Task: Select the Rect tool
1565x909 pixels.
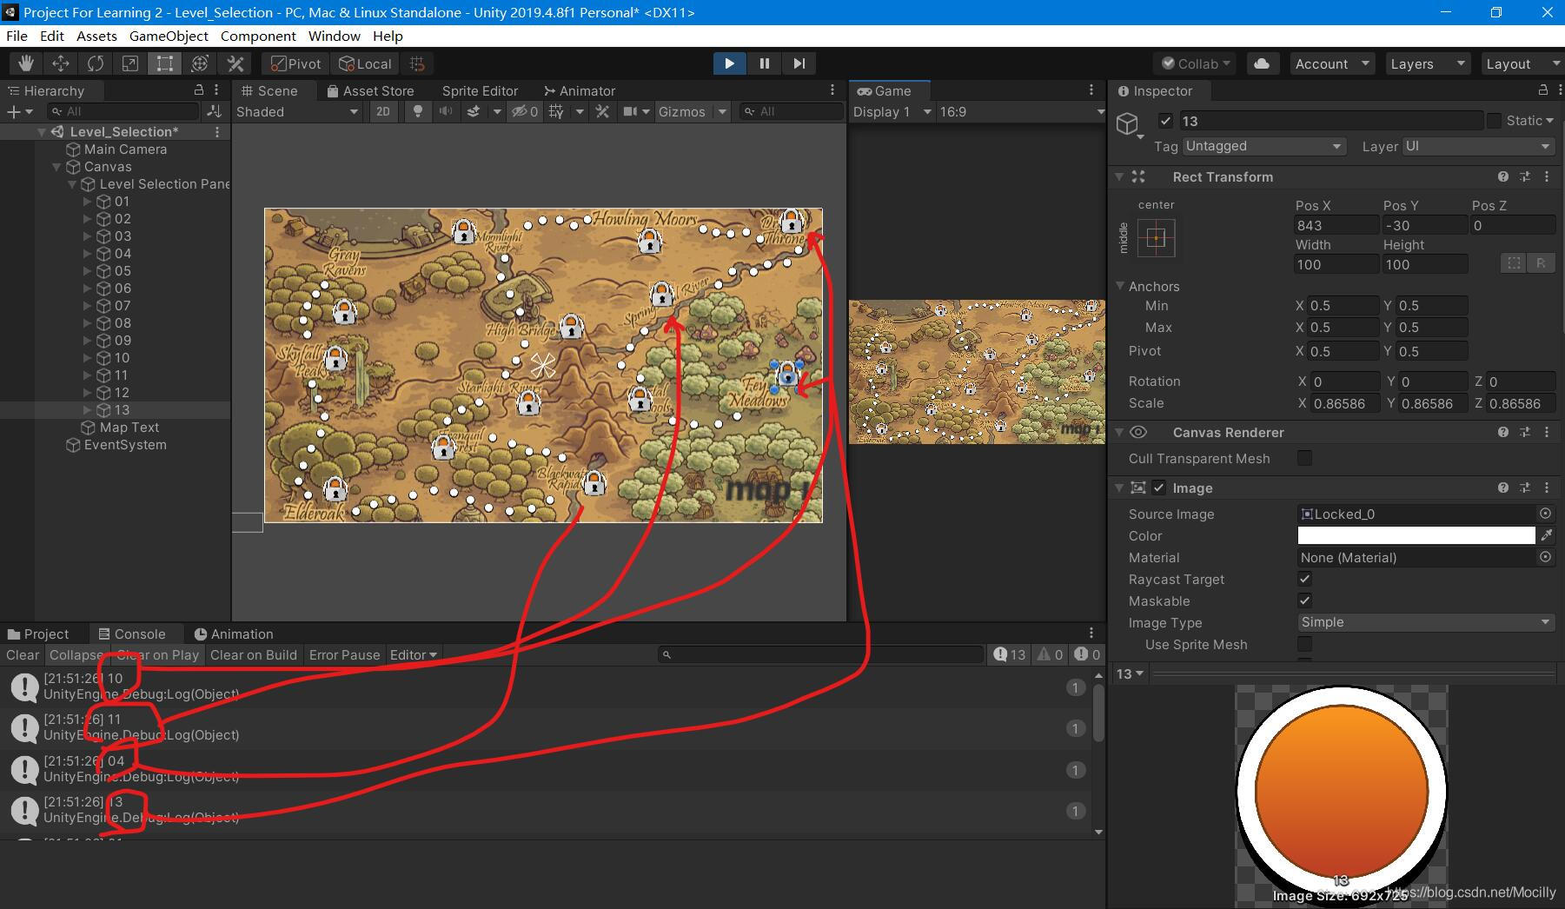Action: coord(165,63)
